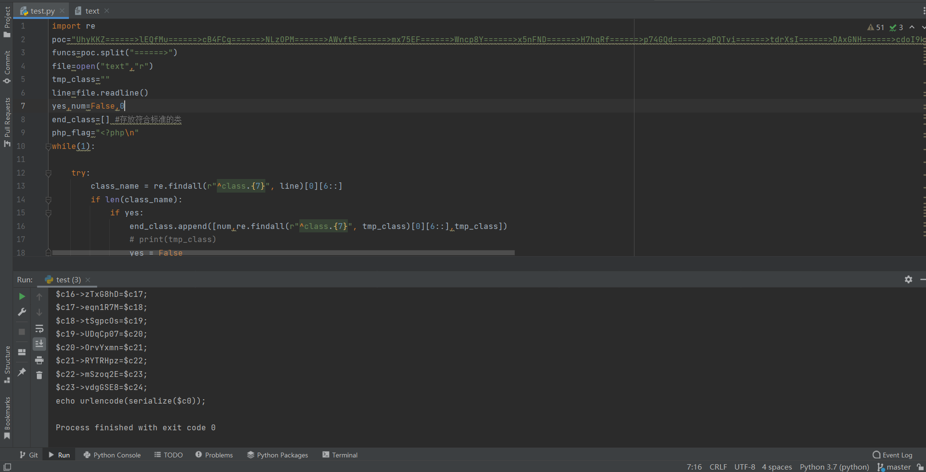Open the Event Log
The width and height of the screenshot is (926, 472).
893,455
